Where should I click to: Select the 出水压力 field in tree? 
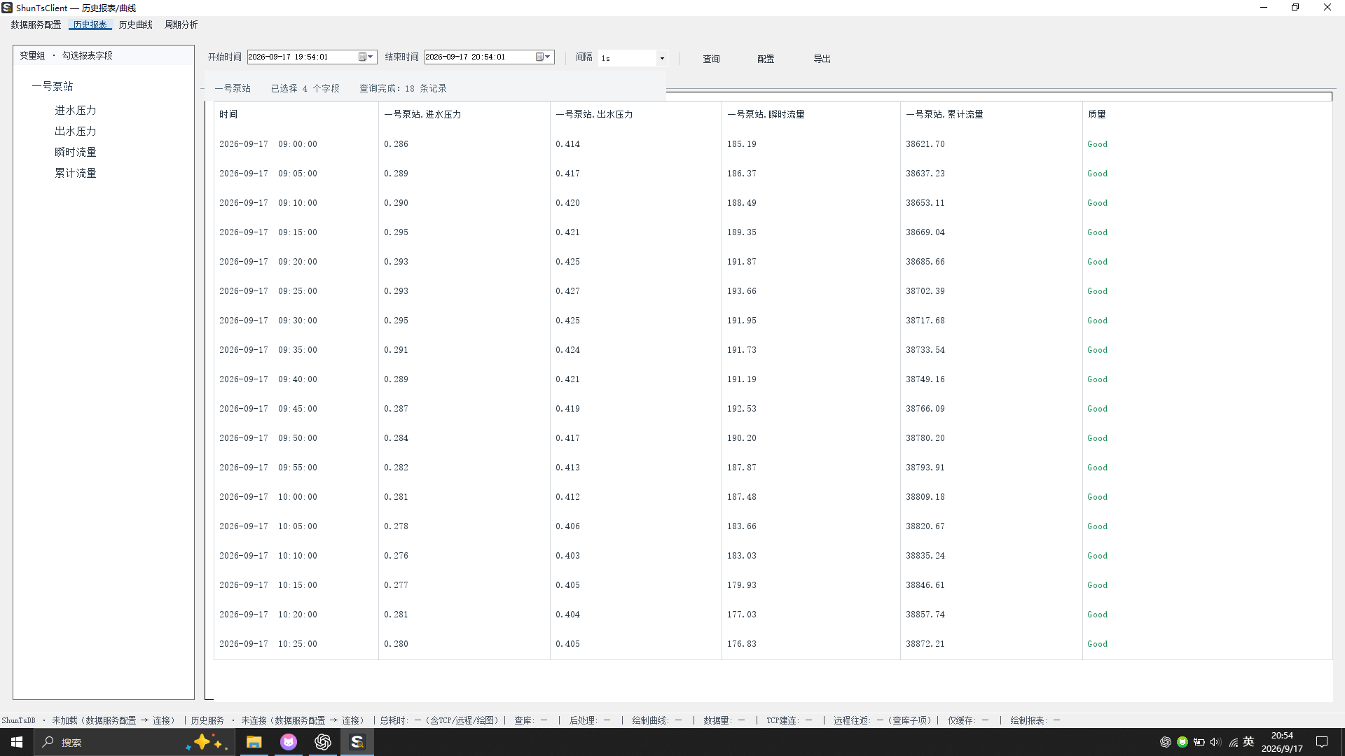tap(76, 131)
